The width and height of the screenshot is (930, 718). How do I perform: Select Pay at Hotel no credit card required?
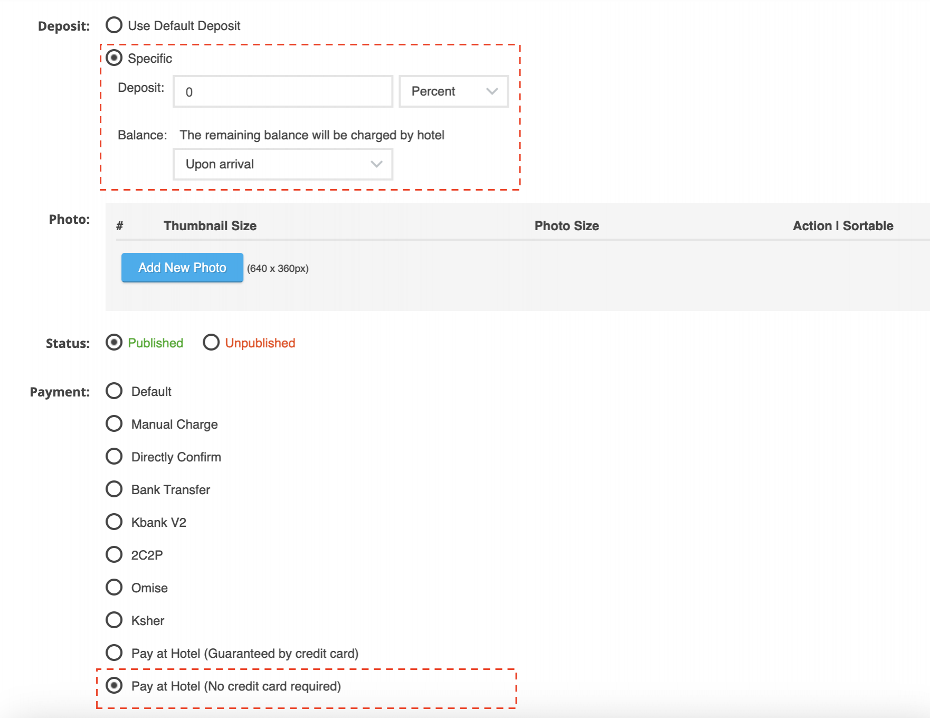click(x=114, y=686)
